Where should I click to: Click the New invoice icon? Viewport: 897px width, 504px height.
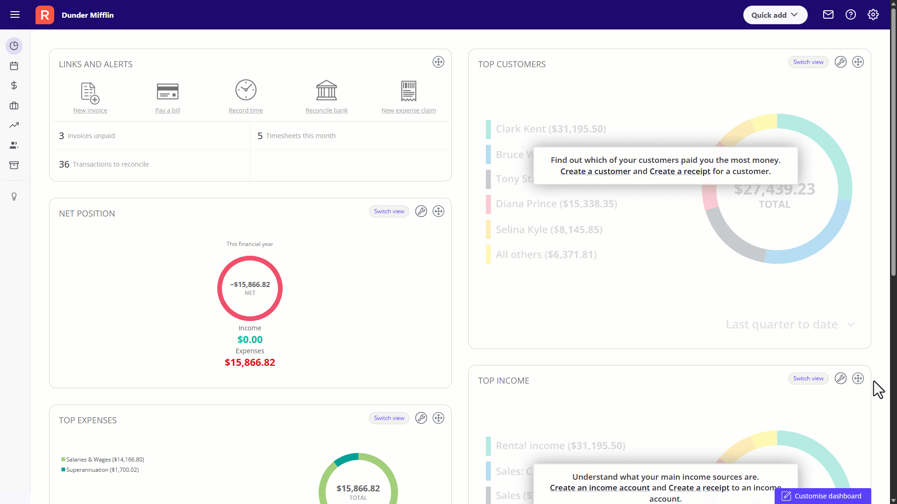(90, 92)
